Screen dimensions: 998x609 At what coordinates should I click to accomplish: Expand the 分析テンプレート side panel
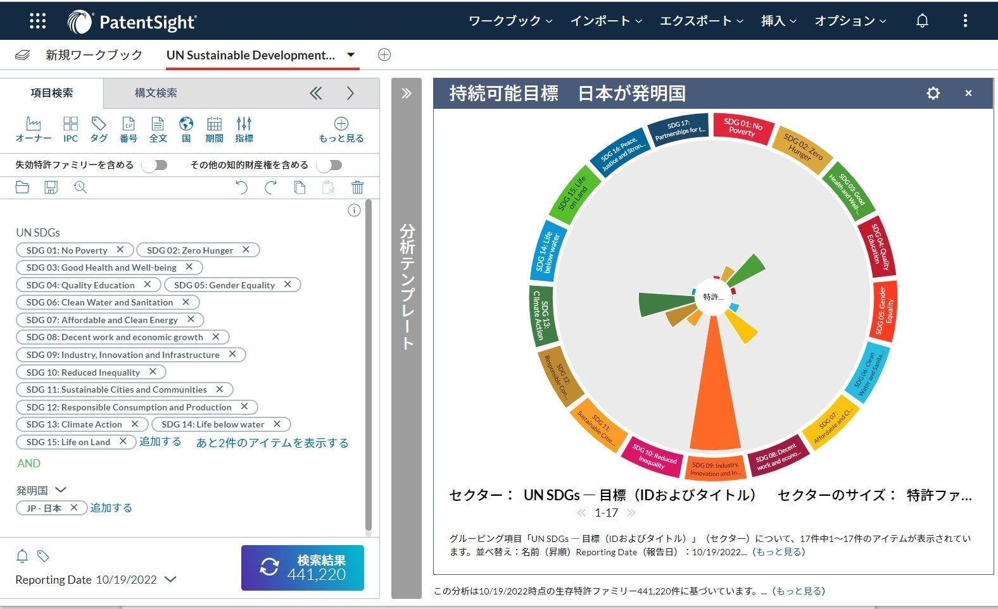point(407,94)
